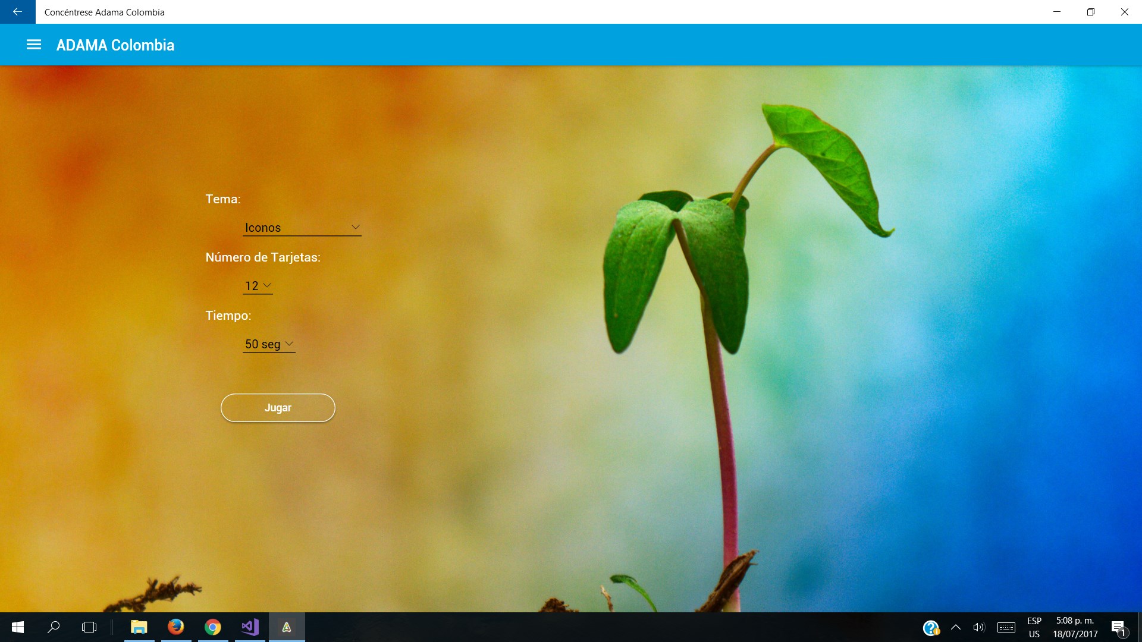Screen dimensions: 1142x642
Task: Open the Número de Tarjetas dropdown
Action: pyautogui.click(x=258, y=286)
